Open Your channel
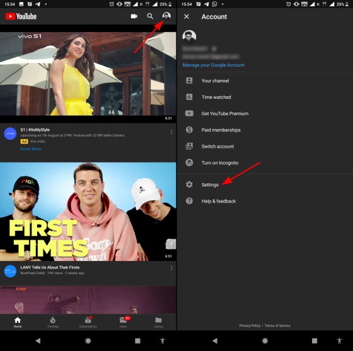Image resolution: width=353 pixels, height=351 pixels. tap(265, 81)
